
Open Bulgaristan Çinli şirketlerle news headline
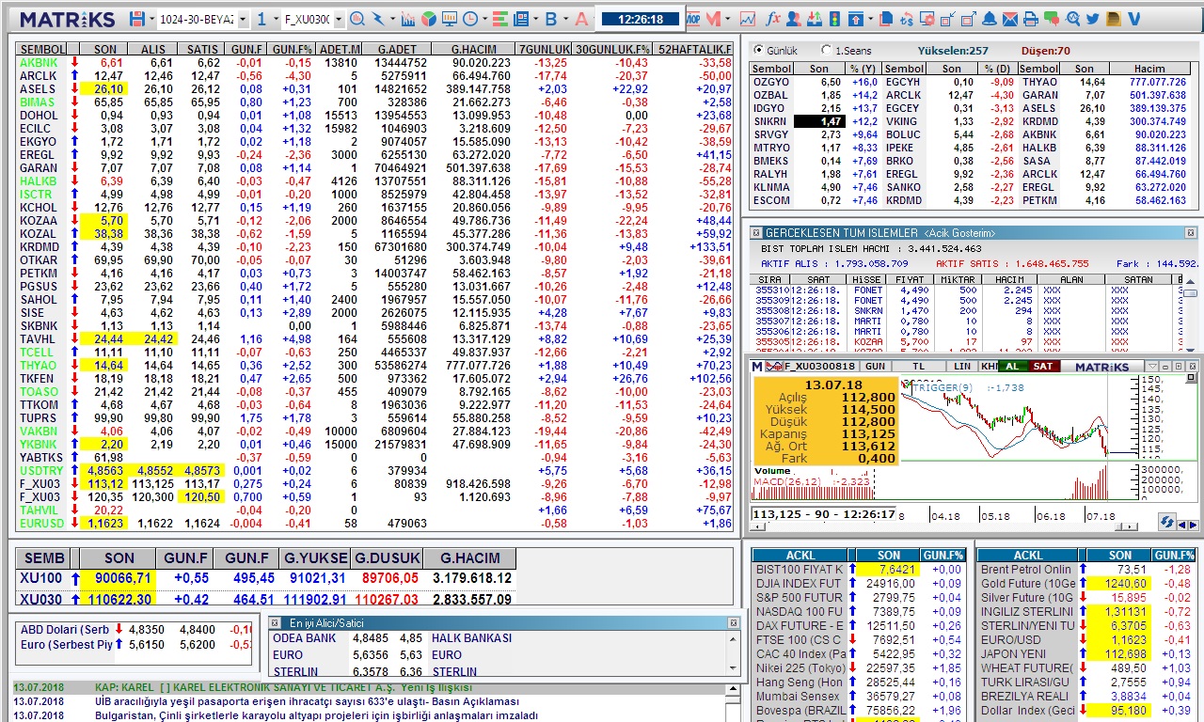tap(316, 715)
